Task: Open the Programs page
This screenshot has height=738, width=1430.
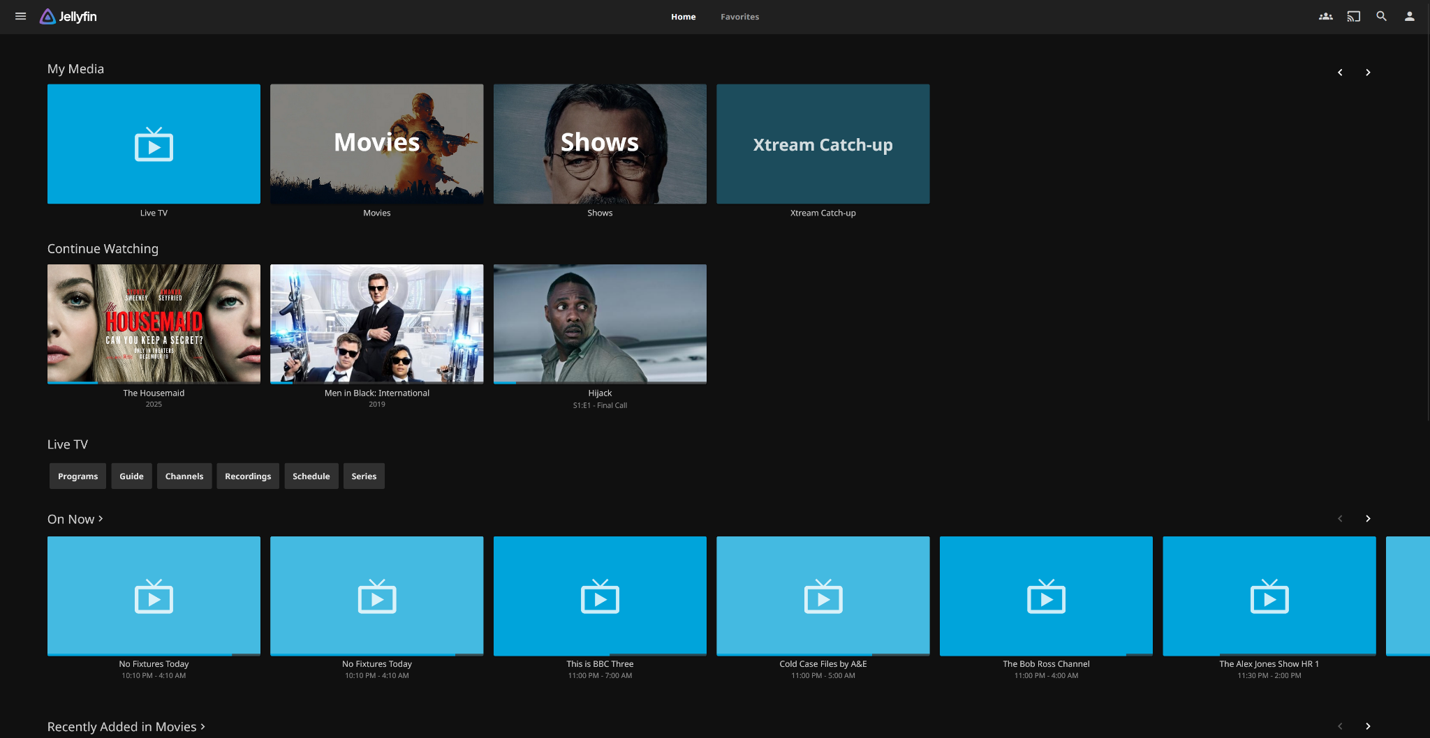Action: tap(78, 476)
